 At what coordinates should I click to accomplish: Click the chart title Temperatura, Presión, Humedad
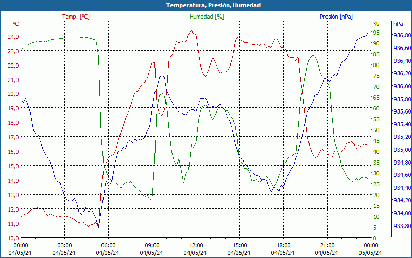coord(213,5)
